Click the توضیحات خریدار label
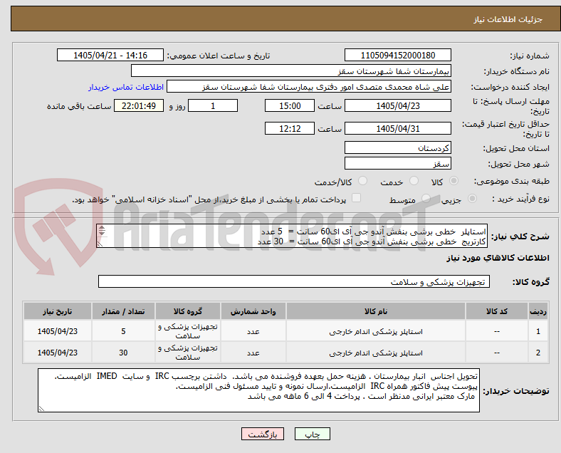This screenshot has height=453, width=561. pyautogui.click(x=516, y=391)
